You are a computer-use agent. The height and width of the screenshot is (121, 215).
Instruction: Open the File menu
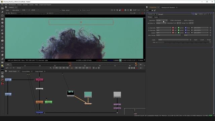2,5
